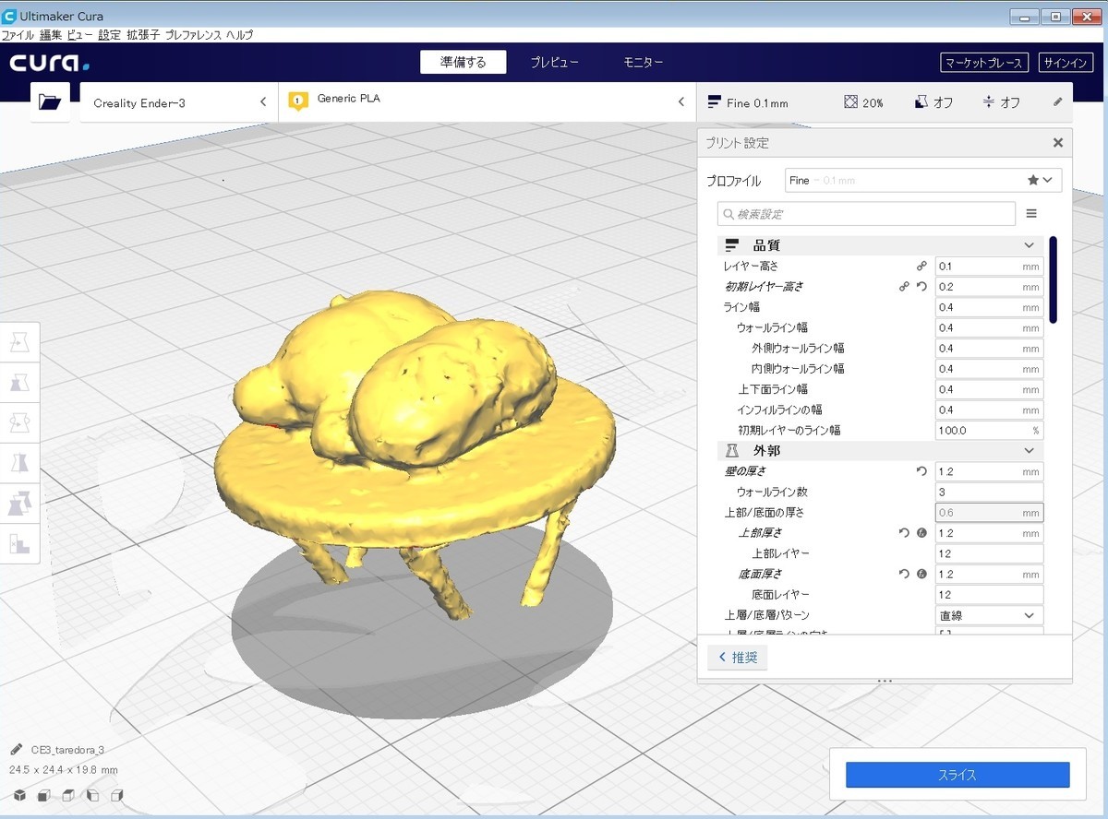Switch to the プレビュー stage tab

554,63
